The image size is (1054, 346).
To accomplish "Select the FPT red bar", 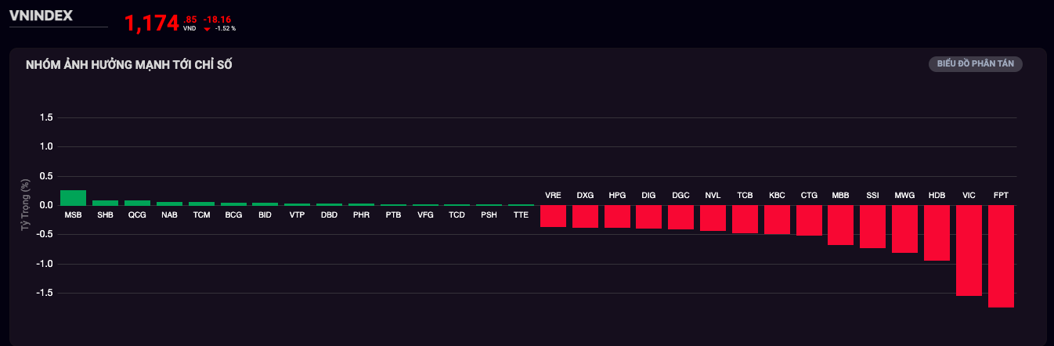I will click(x=1001, y=256).
